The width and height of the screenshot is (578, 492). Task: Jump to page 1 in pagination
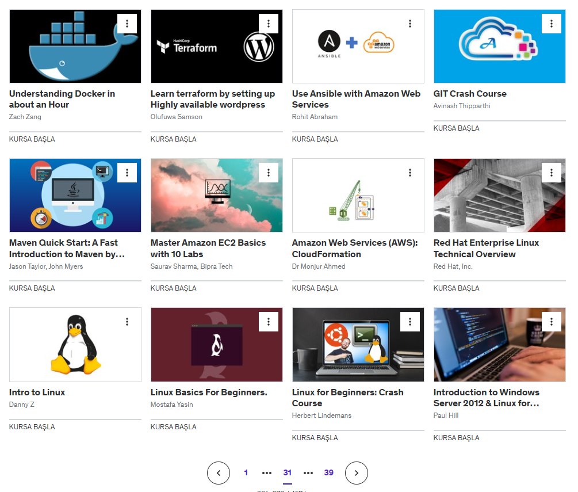(246, 472)
